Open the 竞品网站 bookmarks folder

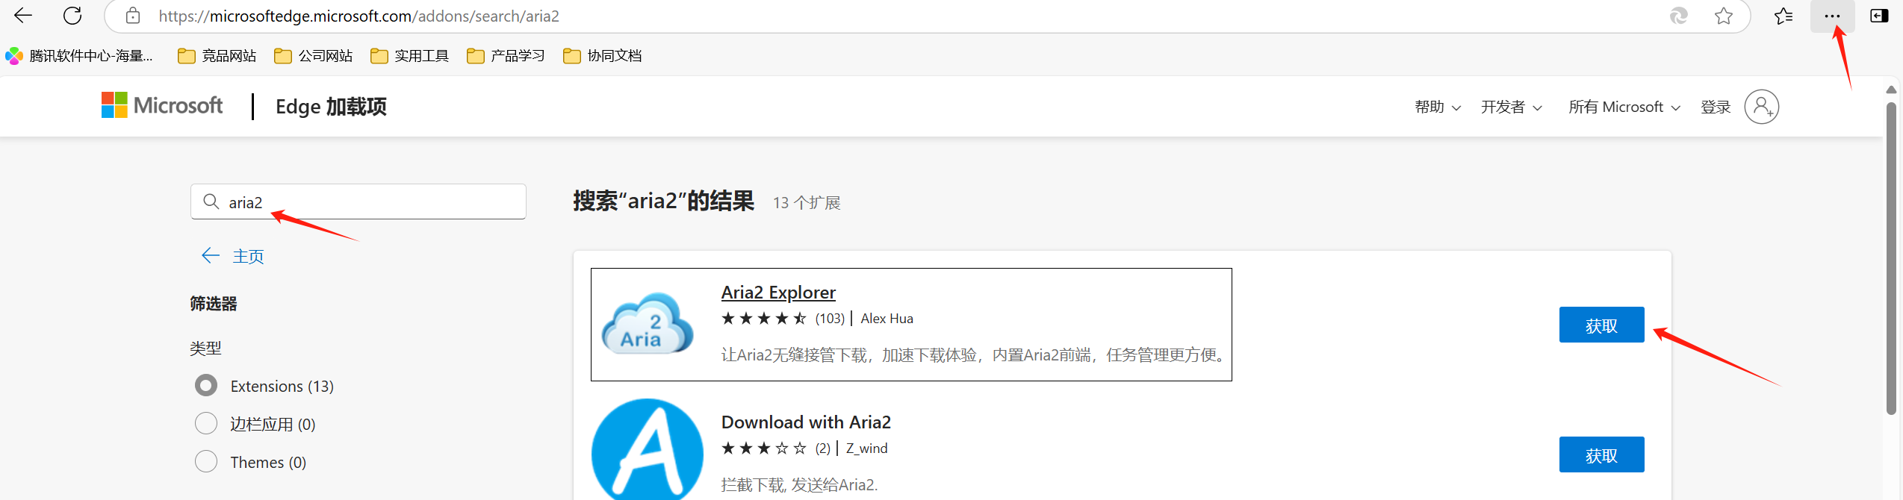pos(217,56)
